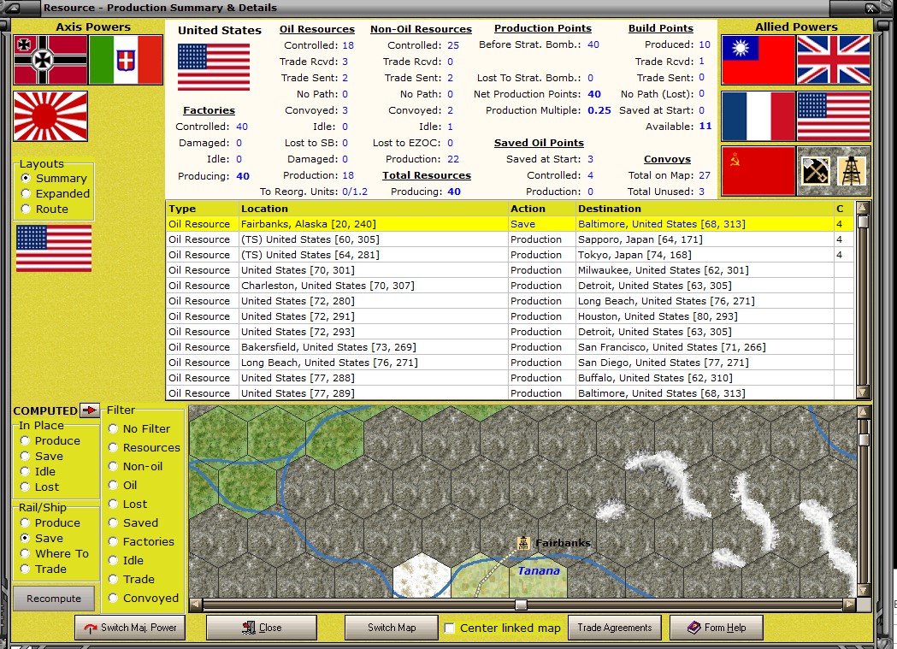
Task: Click the map vertical scrollbar thumb
Action: 864,440
